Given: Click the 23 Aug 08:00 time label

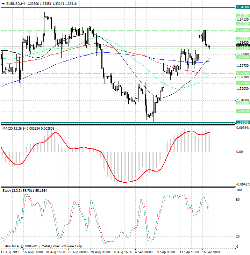Looking at the screenshot, I should [x=78, y=252].
